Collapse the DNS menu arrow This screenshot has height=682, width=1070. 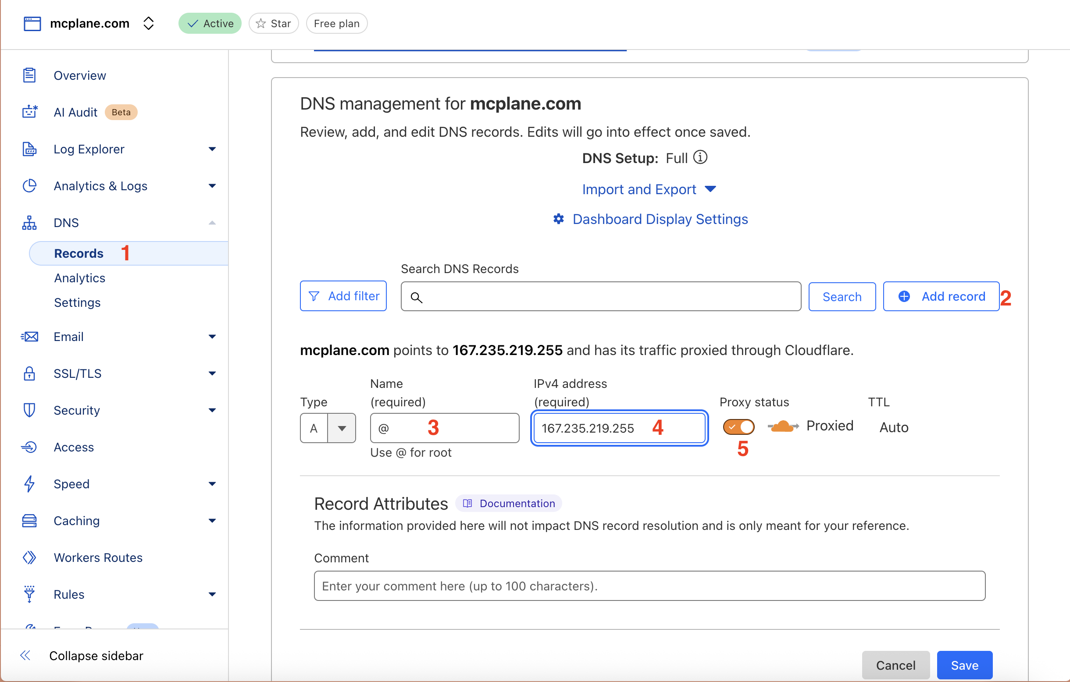(212, 223)
